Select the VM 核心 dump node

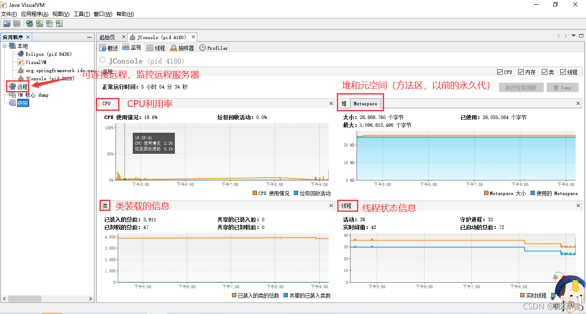[33, 95]
